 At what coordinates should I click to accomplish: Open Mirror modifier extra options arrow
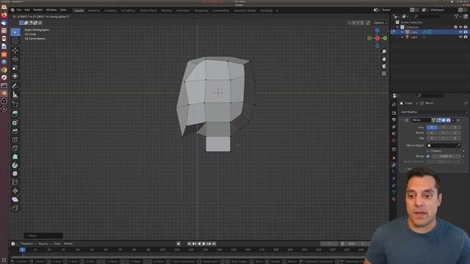[453, 120]
